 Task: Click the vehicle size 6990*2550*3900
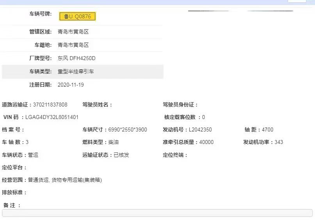[x=128, y=130]
